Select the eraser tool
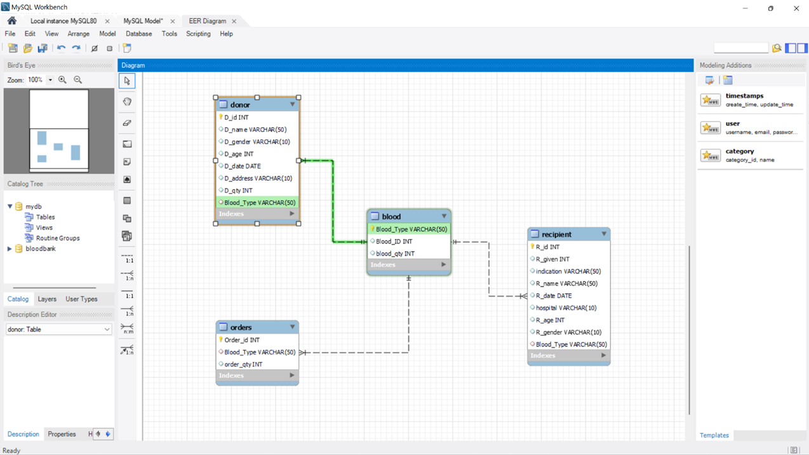This screenshot has width=809, height=455. (x=127, y=123)
